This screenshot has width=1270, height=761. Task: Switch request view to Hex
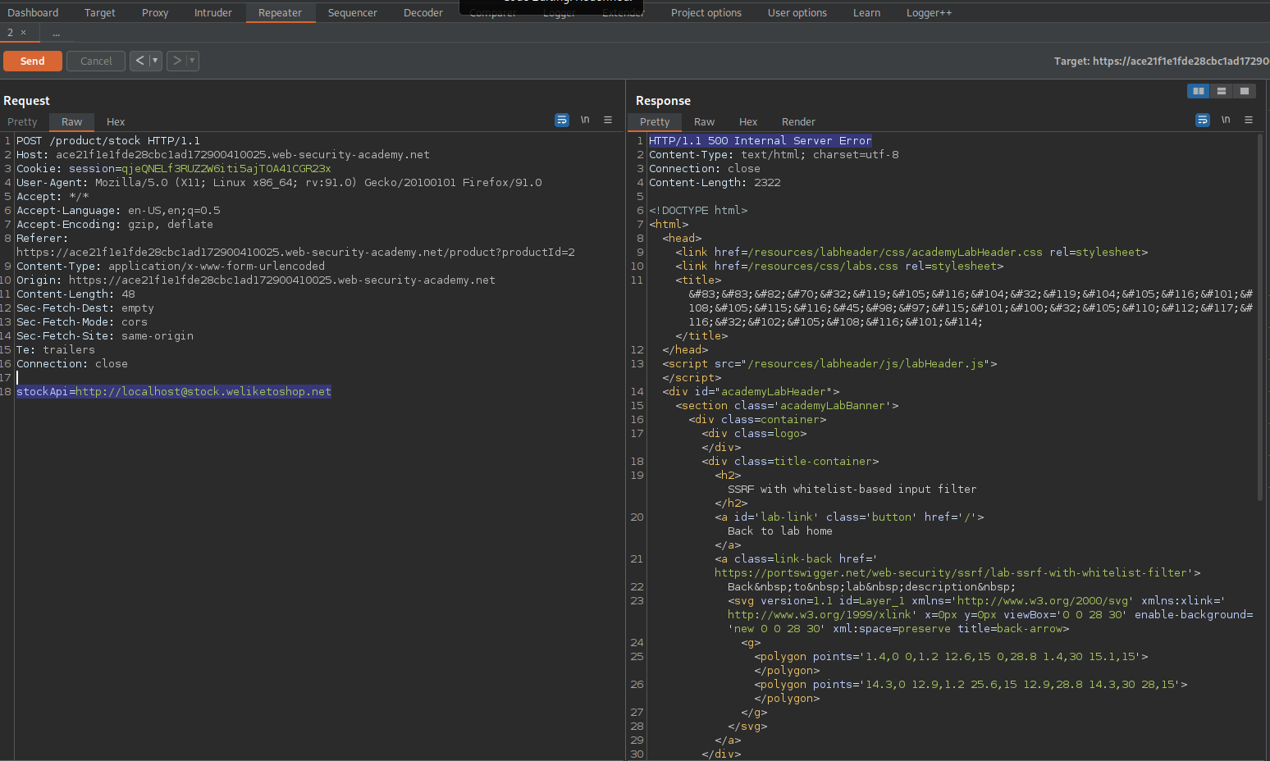(116, 121)
